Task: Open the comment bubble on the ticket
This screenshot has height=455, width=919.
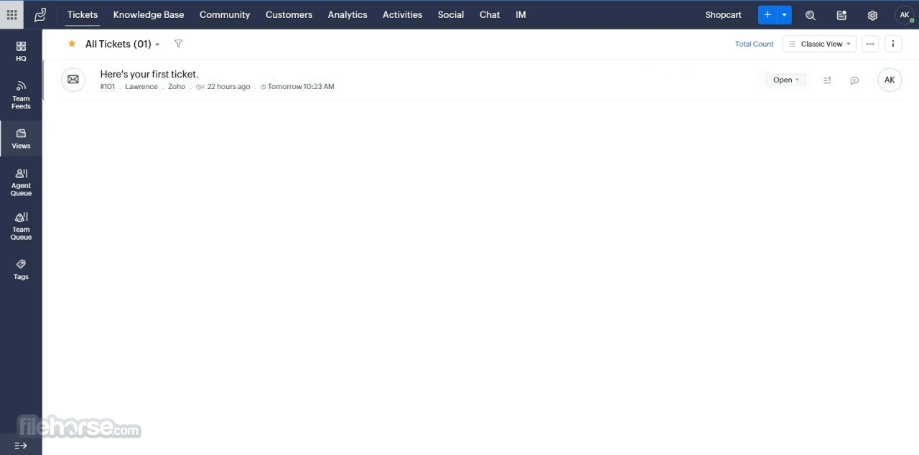Action: point(854,80)
